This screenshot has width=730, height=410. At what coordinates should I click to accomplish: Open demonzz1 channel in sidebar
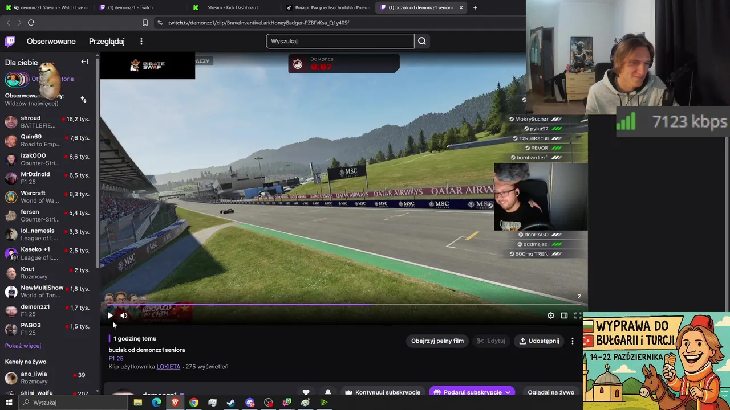[x=48, y=310]
